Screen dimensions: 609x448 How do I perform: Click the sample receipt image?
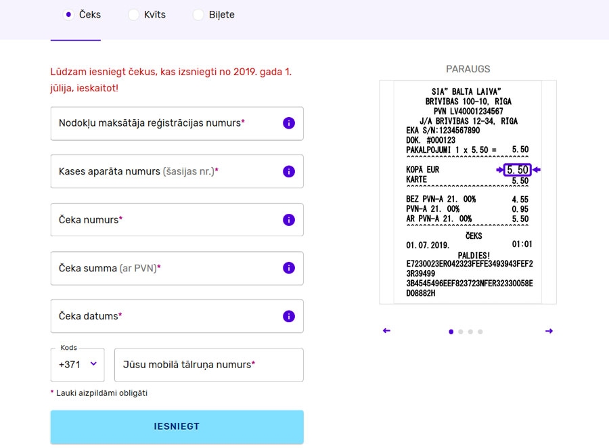coord(468,192)
